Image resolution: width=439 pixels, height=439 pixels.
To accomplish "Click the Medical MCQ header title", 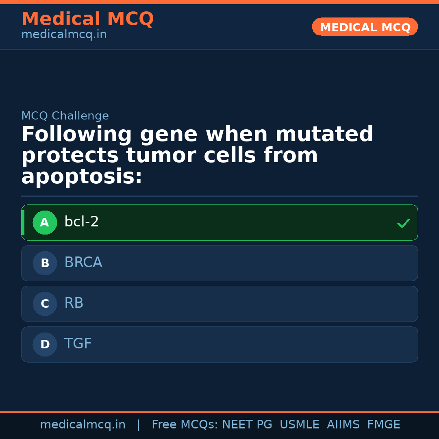I will 87,19.
